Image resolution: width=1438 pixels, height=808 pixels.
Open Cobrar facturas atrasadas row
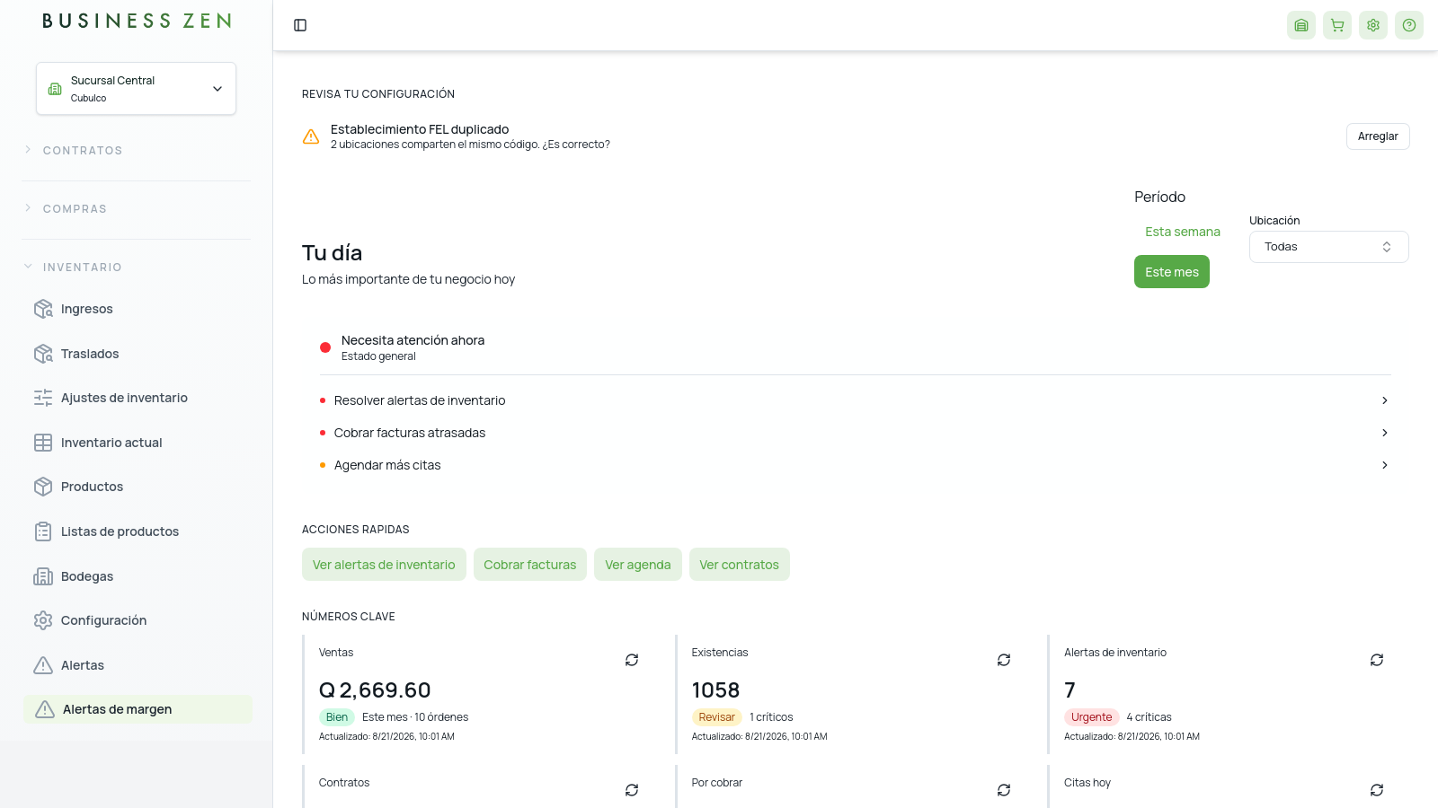pos(855,433)
